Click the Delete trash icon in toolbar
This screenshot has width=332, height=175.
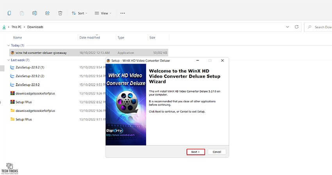pos(60,13)
